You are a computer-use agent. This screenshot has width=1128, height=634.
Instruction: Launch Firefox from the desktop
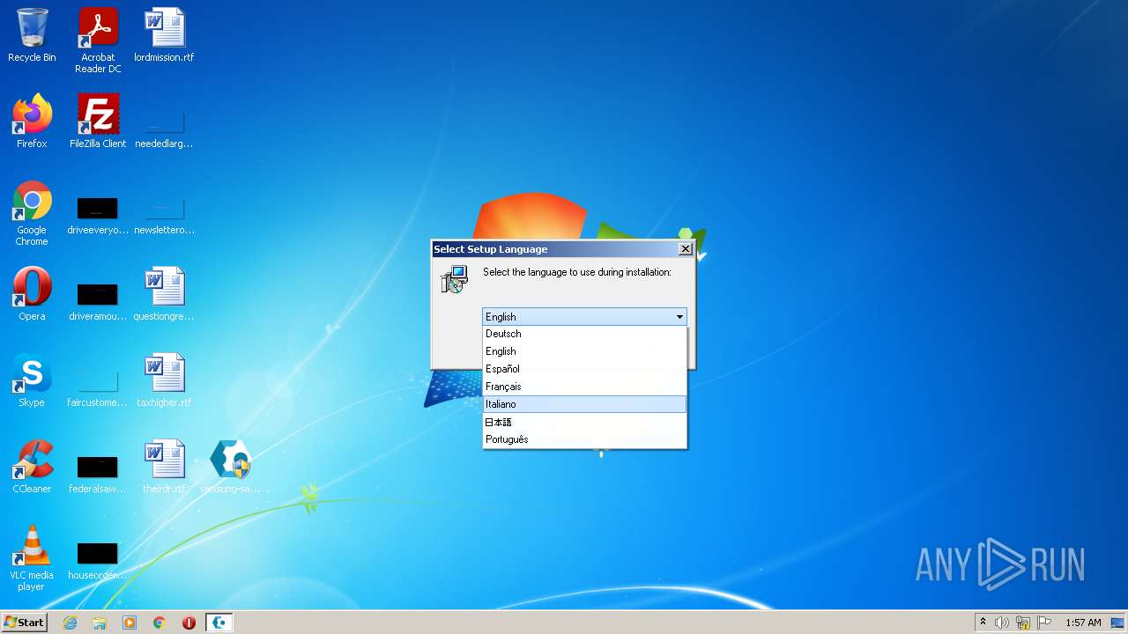tap(32, 122)
